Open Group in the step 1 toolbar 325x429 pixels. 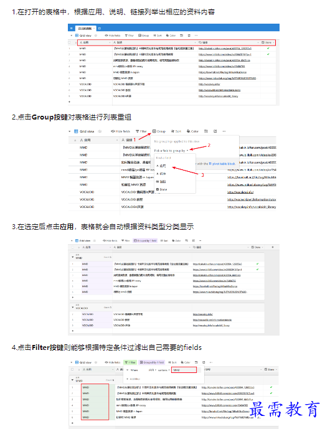tap(143, 35)
